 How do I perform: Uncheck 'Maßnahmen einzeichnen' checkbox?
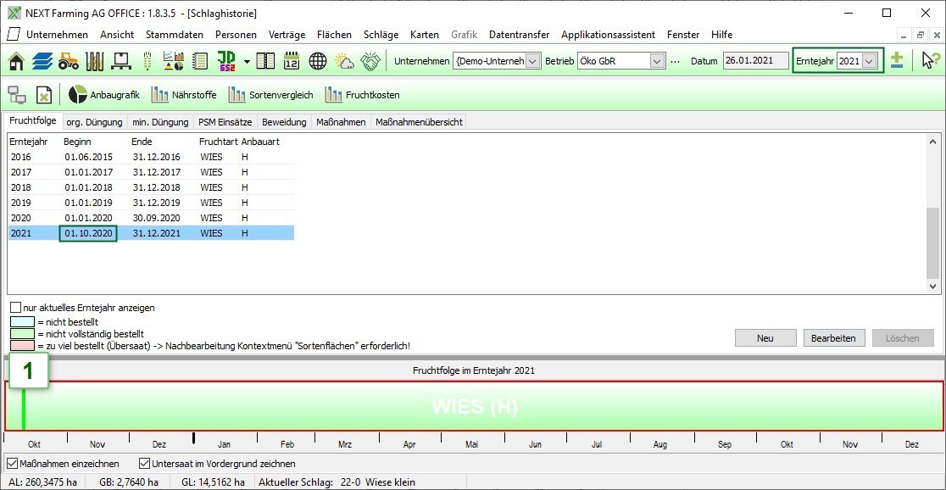click(x=12, y=464)
